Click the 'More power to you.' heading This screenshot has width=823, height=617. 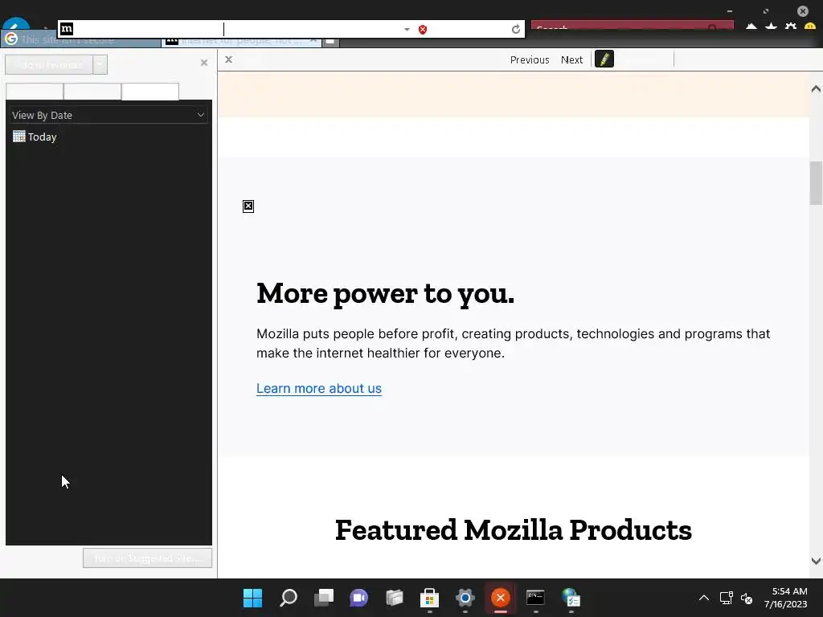tap(385, 292)
